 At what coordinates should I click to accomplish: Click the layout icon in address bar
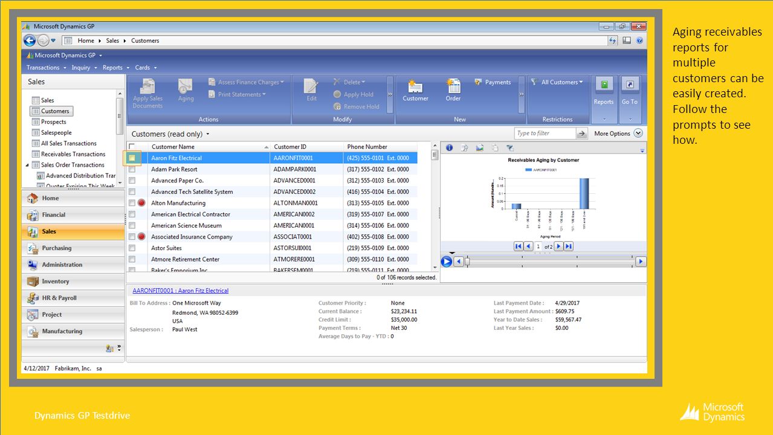(627, 40)
